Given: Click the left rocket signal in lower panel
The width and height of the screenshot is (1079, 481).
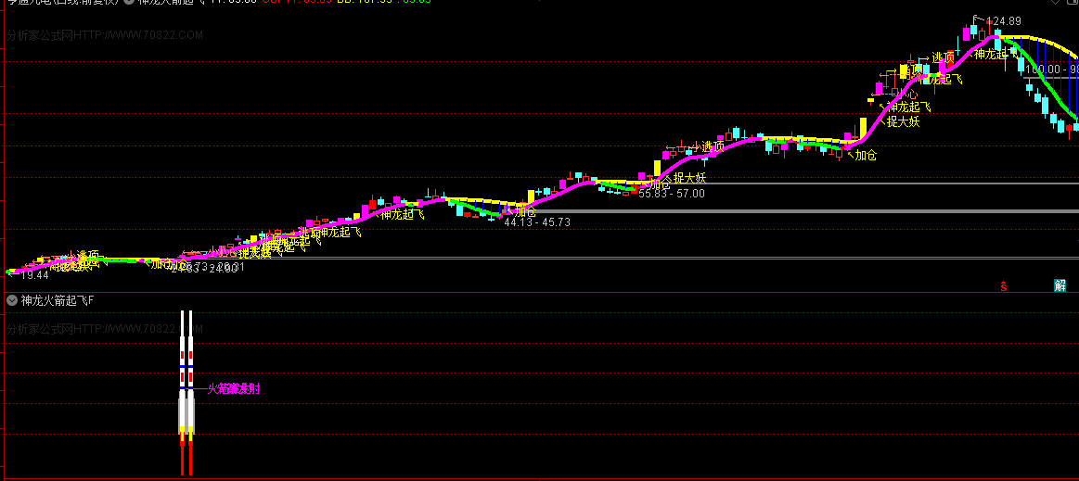Looking at the screenshot, I should (x=183, y=392).
